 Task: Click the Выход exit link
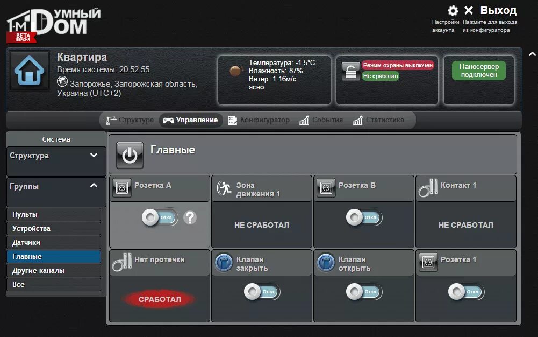pos(498,10)
